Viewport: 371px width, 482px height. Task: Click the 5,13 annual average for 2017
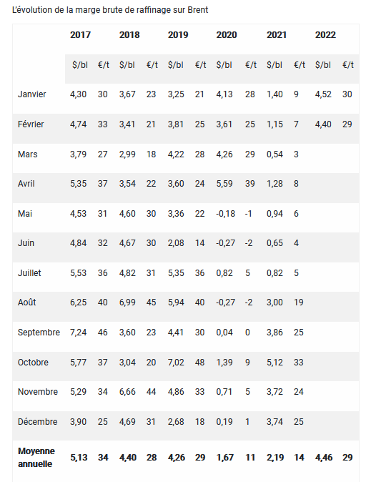click(79, 458)
